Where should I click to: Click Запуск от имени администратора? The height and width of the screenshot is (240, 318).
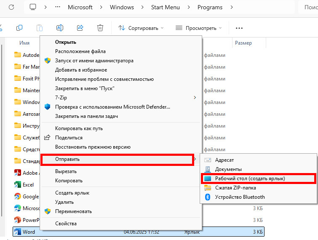tap(94, 61)
